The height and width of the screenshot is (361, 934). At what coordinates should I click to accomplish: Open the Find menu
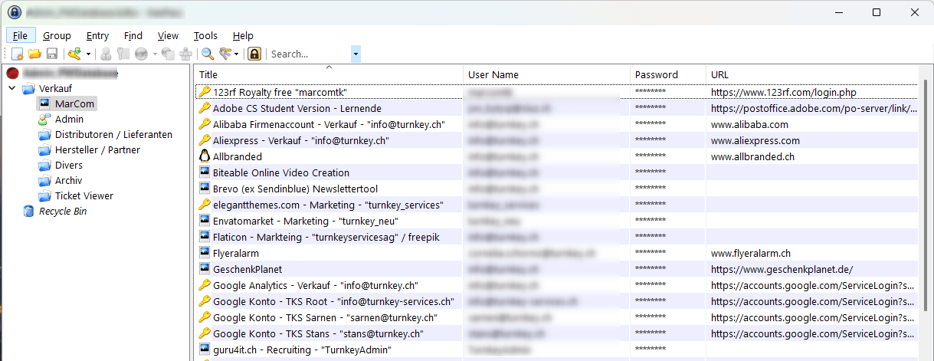point(133,35)
